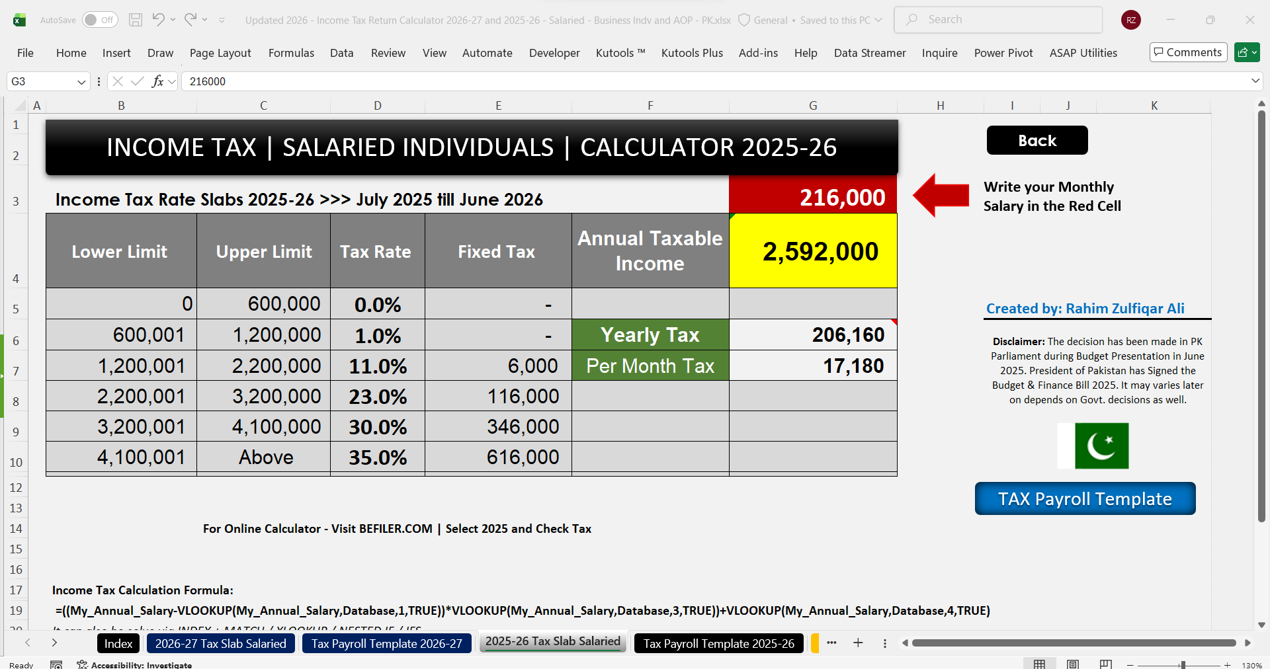Select Normal view icon in status bar
Viewport: 1270px width, 669px height.
point(1040,664)
